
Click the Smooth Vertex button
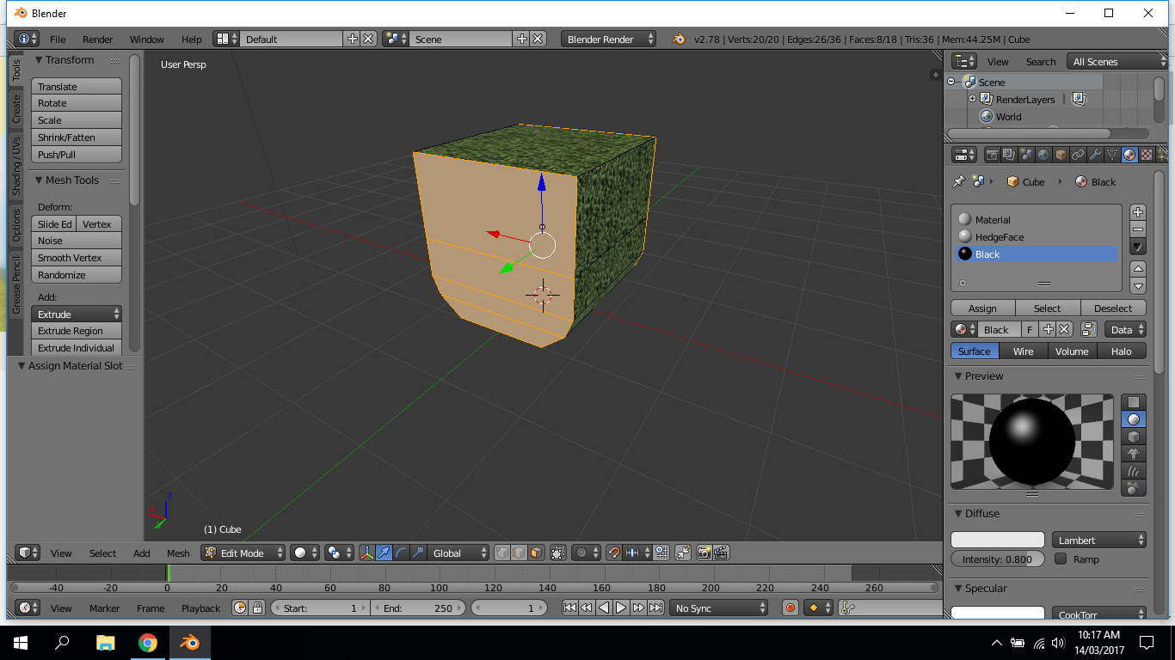[x=77, y=258]
